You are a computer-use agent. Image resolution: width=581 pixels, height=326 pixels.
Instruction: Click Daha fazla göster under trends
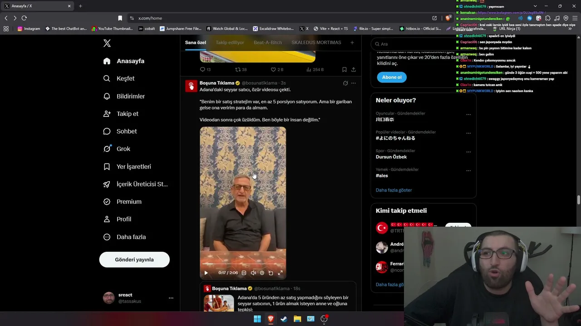click(394, 190)
